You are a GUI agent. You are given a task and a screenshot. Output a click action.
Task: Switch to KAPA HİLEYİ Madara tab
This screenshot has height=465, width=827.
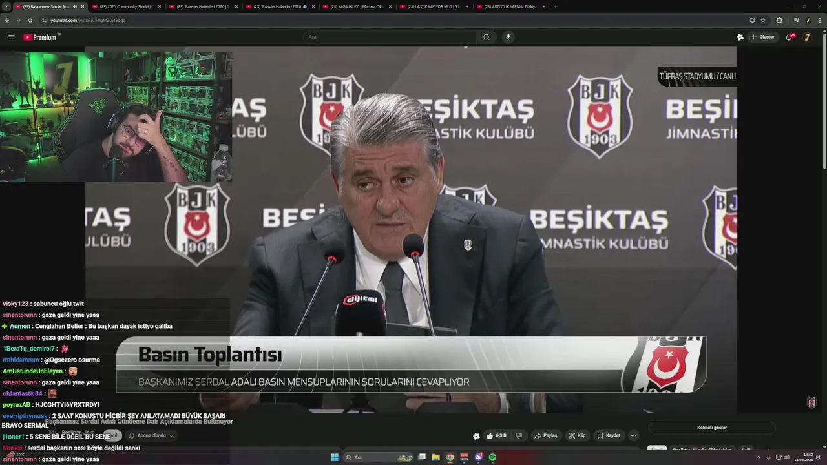357,6
